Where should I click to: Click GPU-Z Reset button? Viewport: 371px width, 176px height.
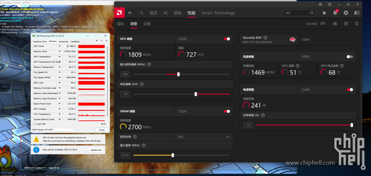(x=103, y=124)
